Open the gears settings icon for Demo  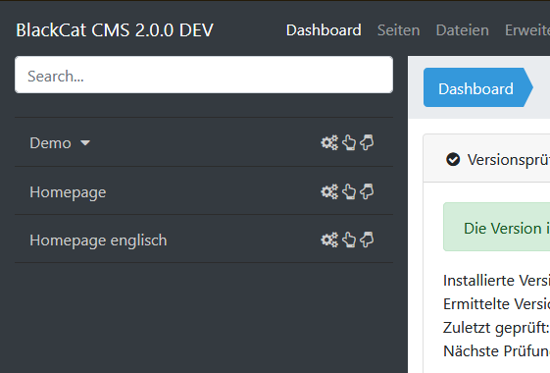pyautogui.click(x=329, y=142)
